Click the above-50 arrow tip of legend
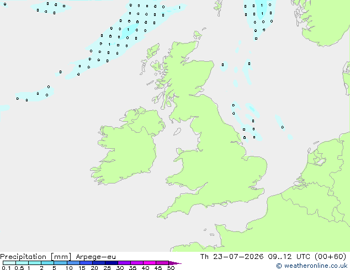 (x=175, y=263)
